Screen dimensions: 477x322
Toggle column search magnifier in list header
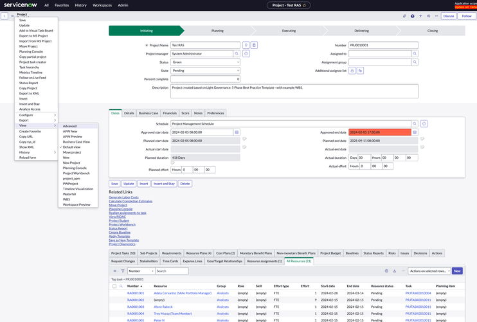tap(121, 286)
